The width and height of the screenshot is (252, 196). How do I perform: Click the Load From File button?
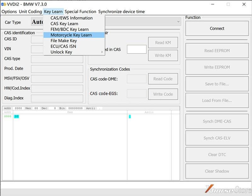point(217,101)
